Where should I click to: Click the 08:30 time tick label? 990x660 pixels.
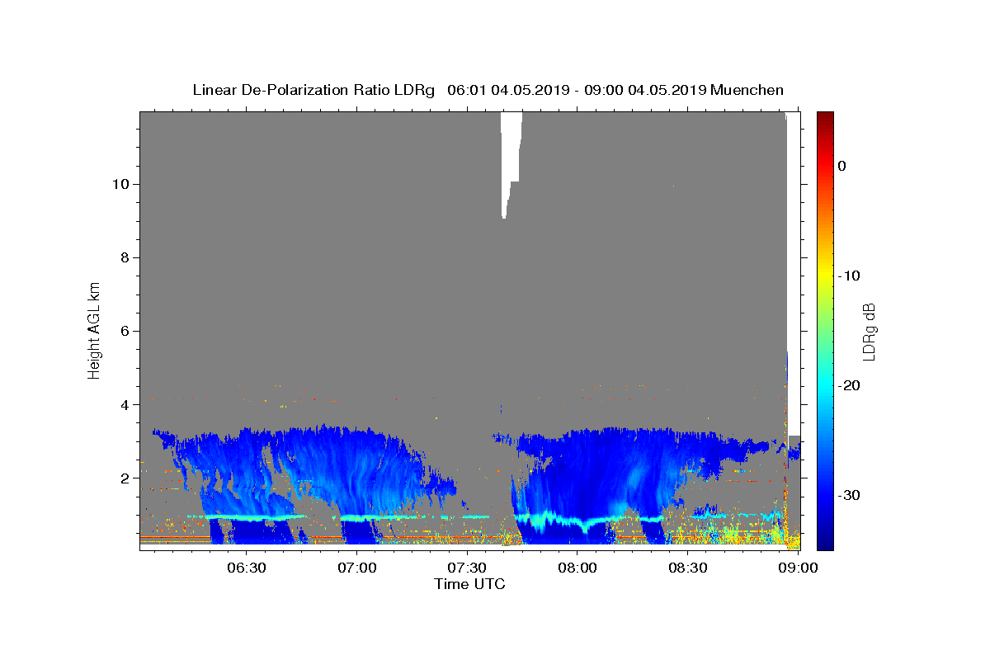coord(687,568)
